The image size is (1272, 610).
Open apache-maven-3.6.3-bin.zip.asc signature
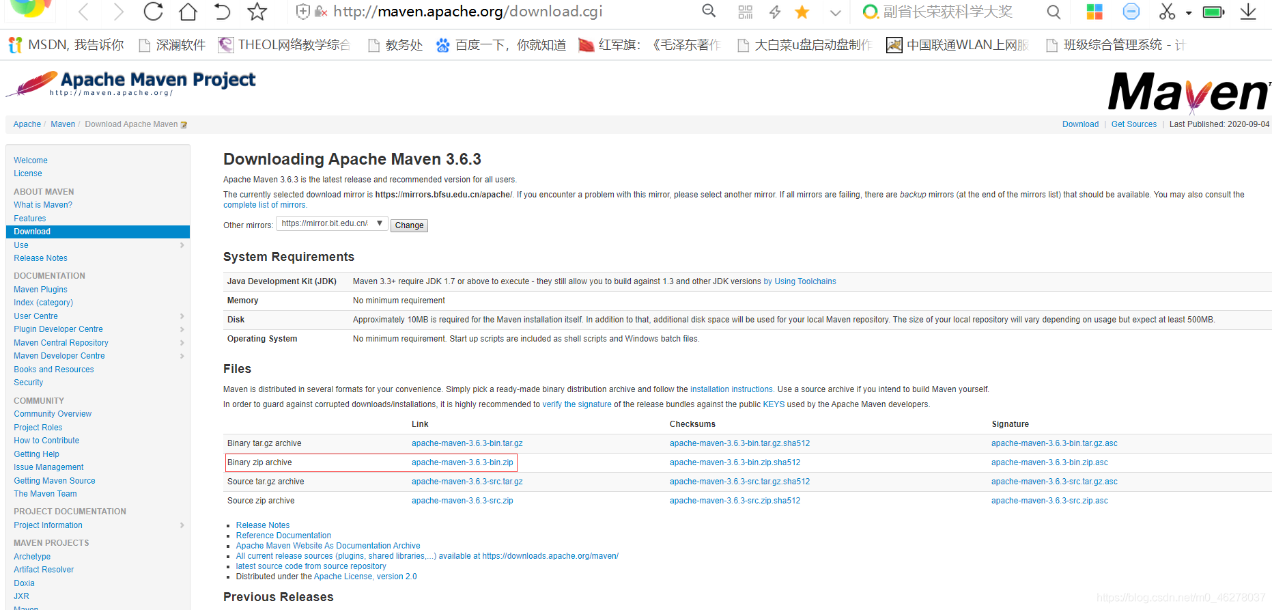tap(1049, 462)
